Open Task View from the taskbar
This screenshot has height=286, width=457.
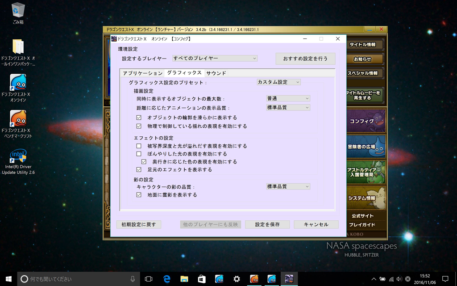(x=149, y=279)
